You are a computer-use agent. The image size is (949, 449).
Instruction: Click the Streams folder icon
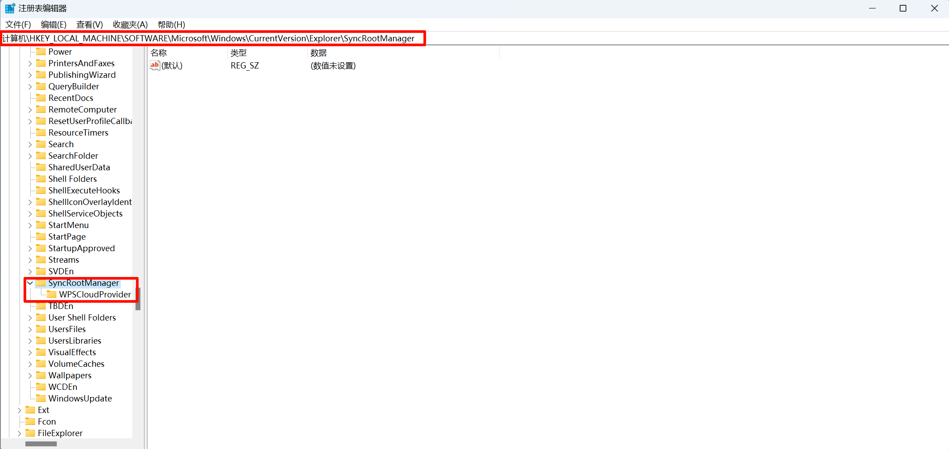41,260
